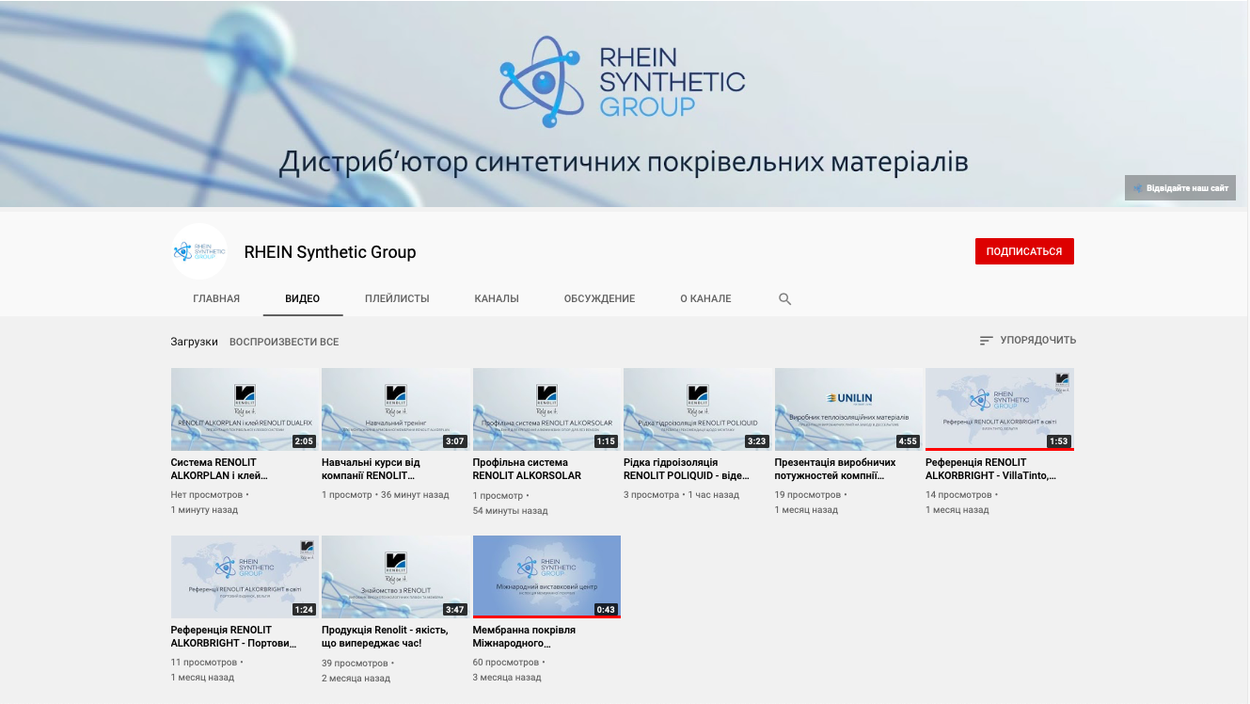Screen dimensions: 1250x704
Task: Open the КАНАЛЫ tab
Action: click(x=497, y=298)
